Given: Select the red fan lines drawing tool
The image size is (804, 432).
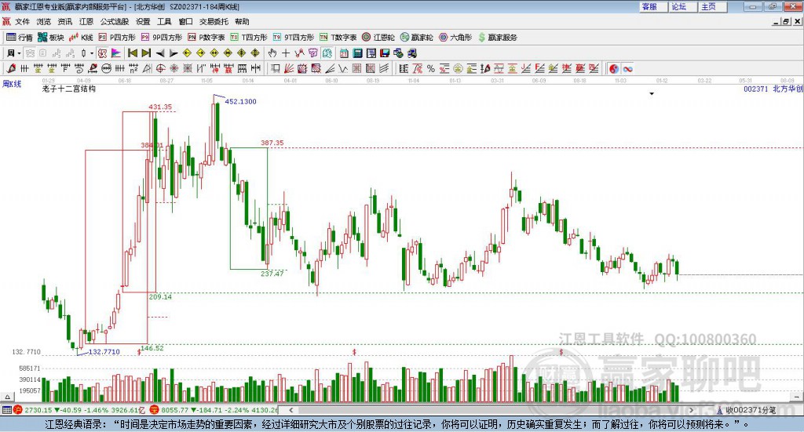Looking at the screenshot, I should [289, 68].
